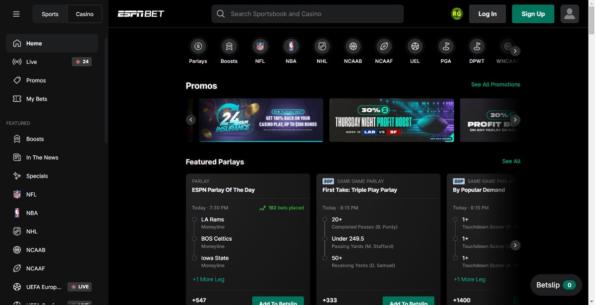
Task: Choose the Parlays quick link icon
Action: point(198,46)
